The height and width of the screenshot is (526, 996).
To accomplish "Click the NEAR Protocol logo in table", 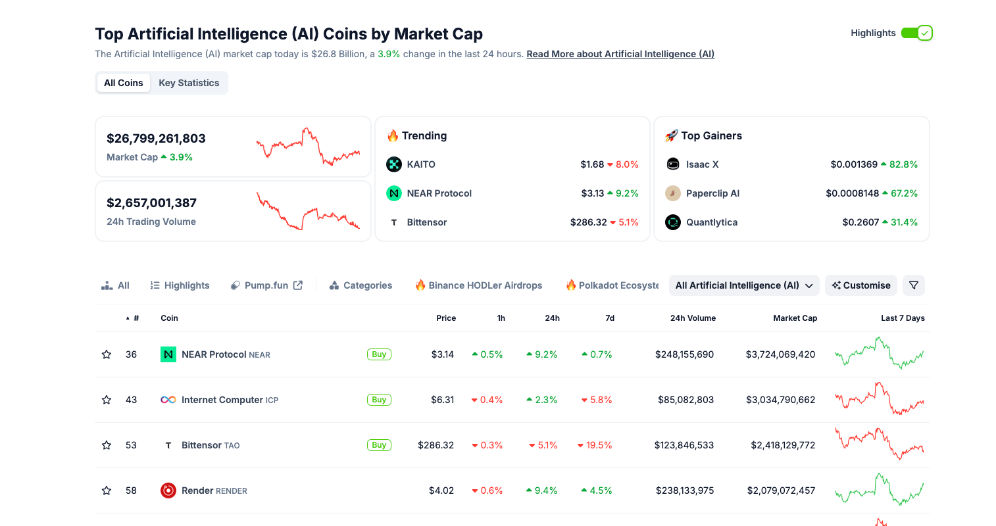I will (x=168, y=354).
